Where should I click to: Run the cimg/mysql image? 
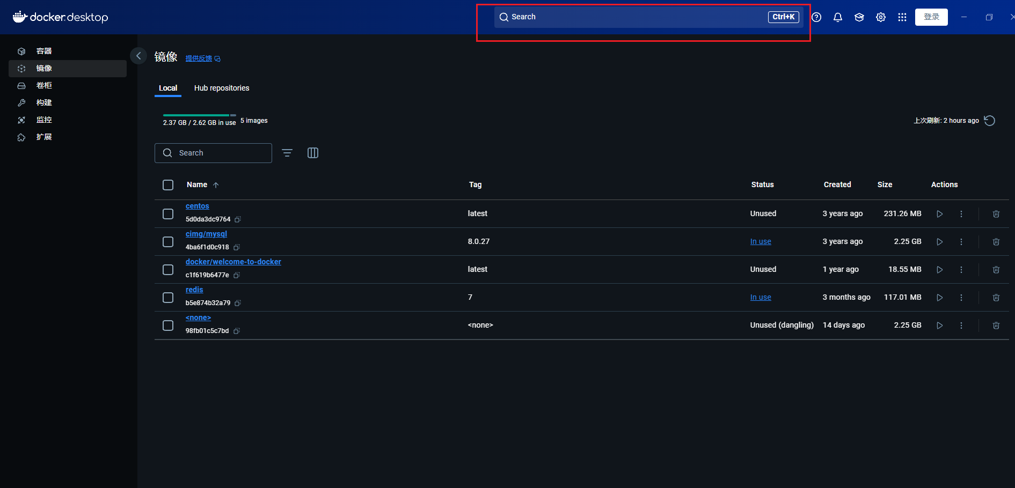[x=940, y=242]
